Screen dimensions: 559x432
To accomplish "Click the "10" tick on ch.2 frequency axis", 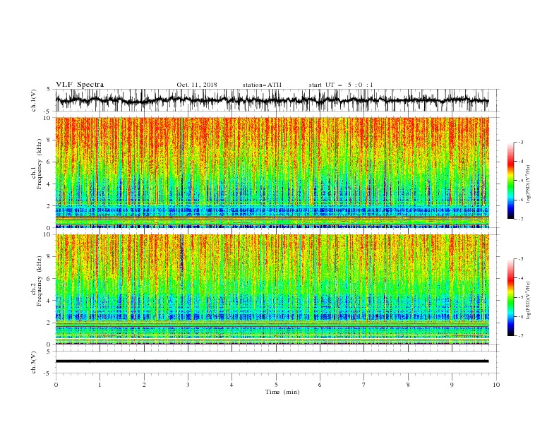I will coord(48,234).
